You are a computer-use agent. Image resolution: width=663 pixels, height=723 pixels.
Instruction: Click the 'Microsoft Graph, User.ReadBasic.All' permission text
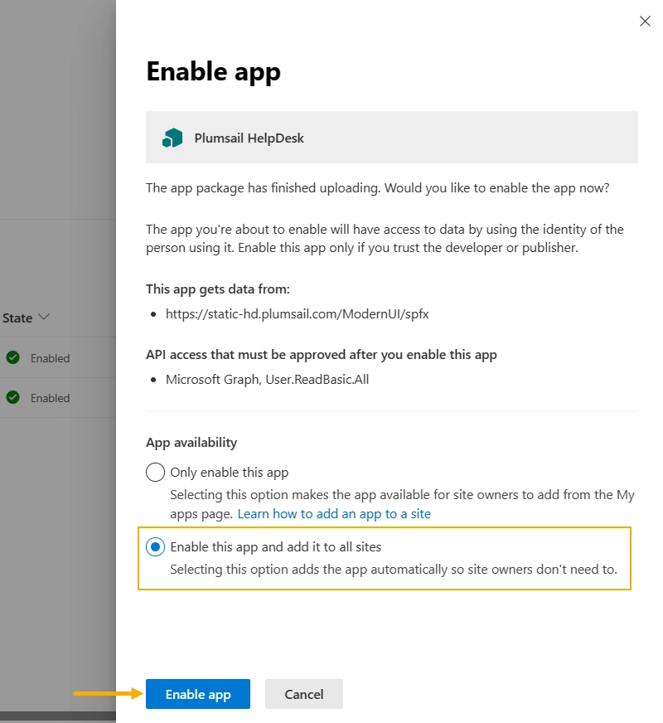pyautogui.click(x=267, y=380)
